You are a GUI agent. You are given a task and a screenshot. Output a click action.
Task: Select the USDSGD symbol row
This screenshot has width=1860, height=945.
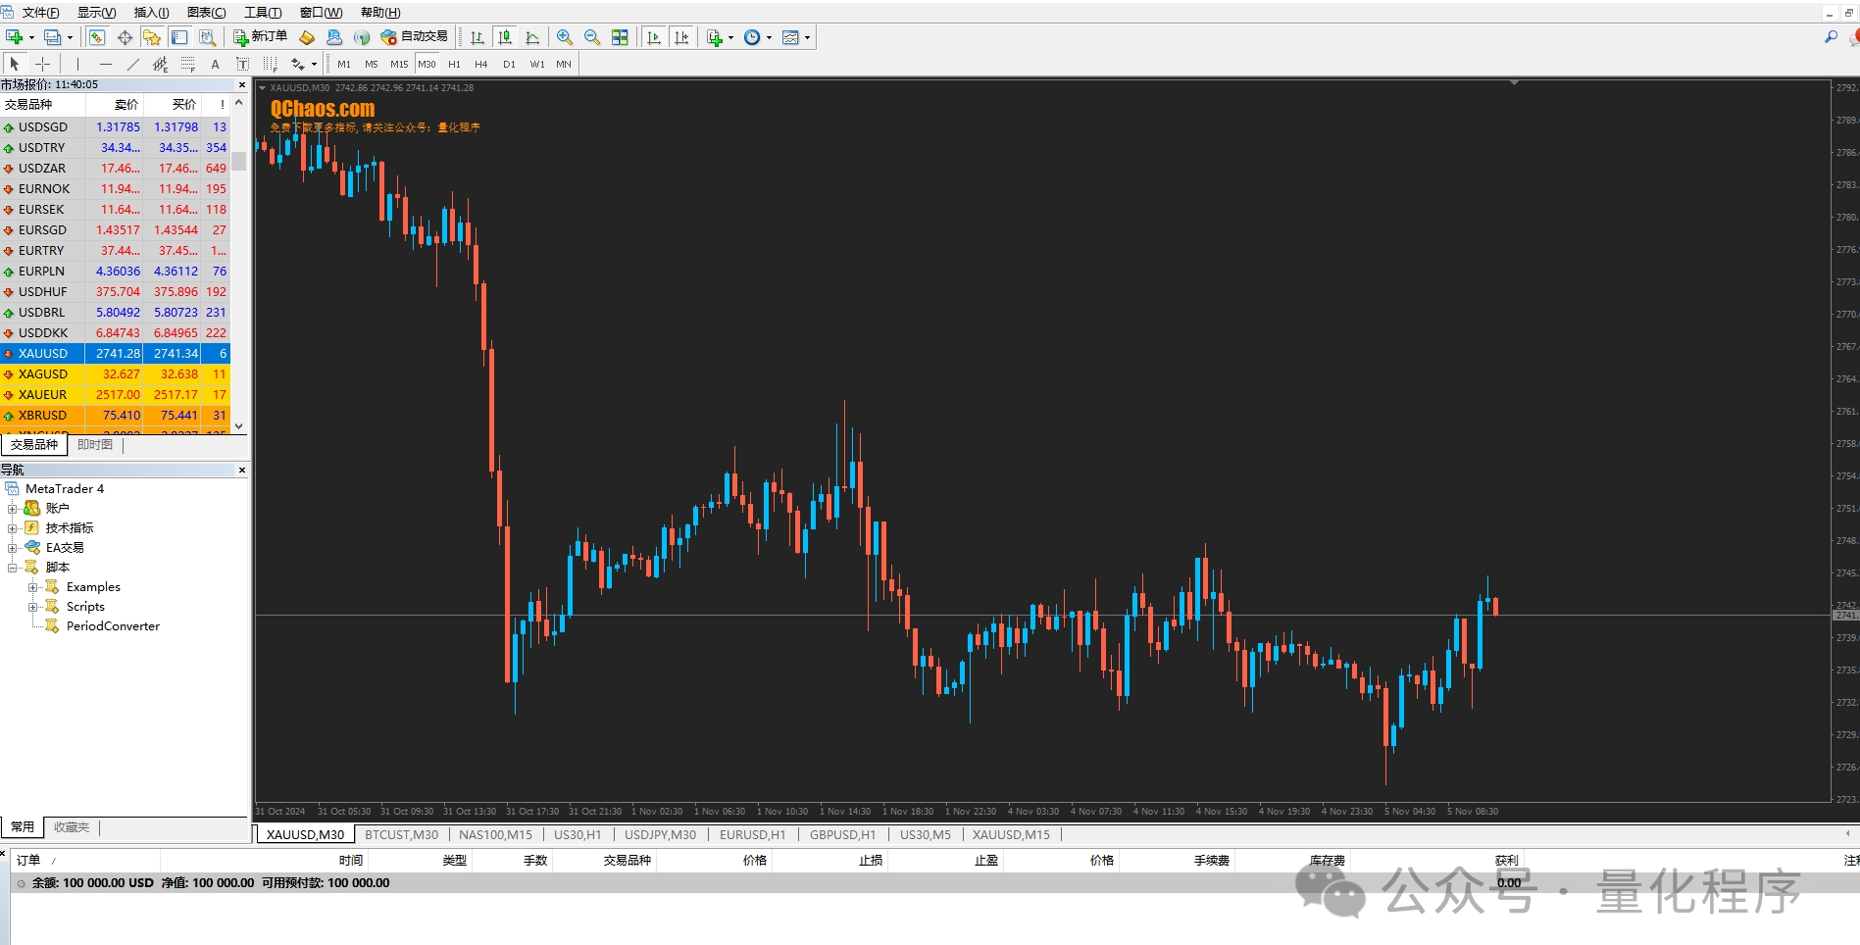[x=116, y=127]
